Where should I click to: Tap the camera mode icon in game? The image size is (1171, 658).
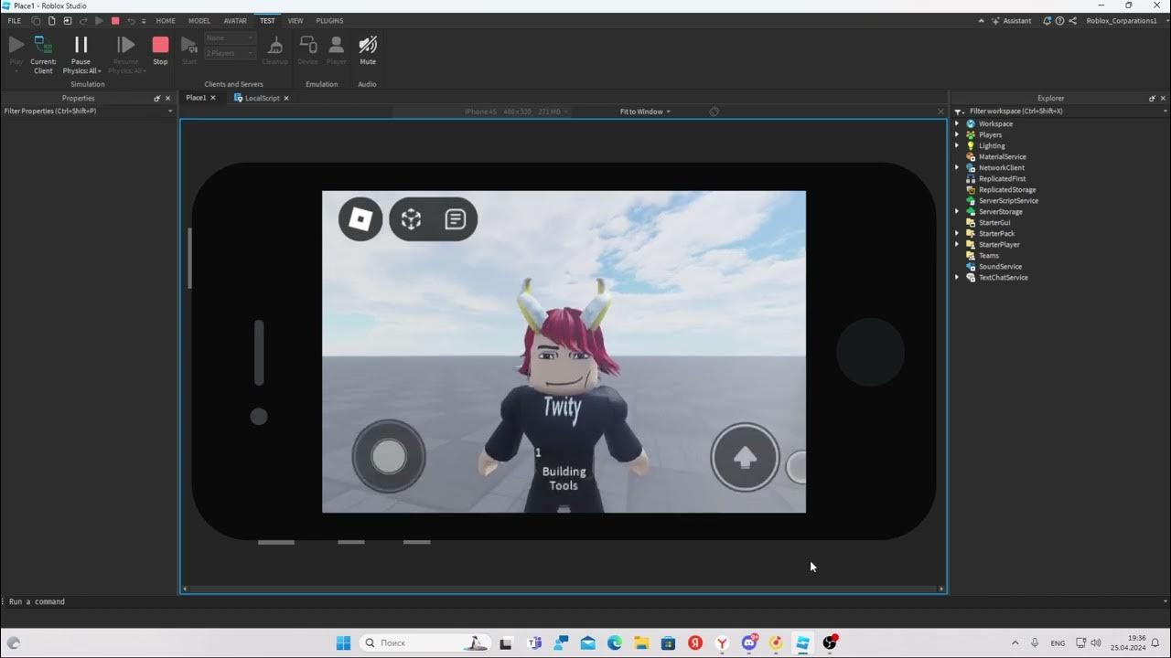click(411, 219)
